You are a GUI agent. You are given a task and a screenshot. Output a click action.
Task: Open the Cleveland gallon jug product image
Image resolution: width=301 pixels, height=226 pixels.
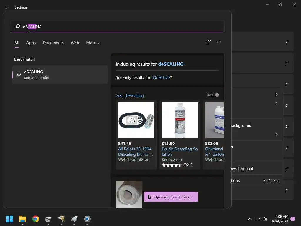(215, 120)
